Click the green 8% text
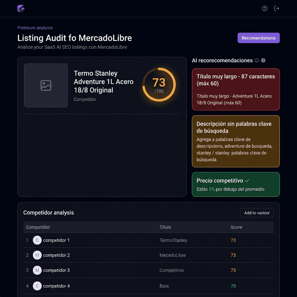This screenshot has width=297, height=297. 212,189
